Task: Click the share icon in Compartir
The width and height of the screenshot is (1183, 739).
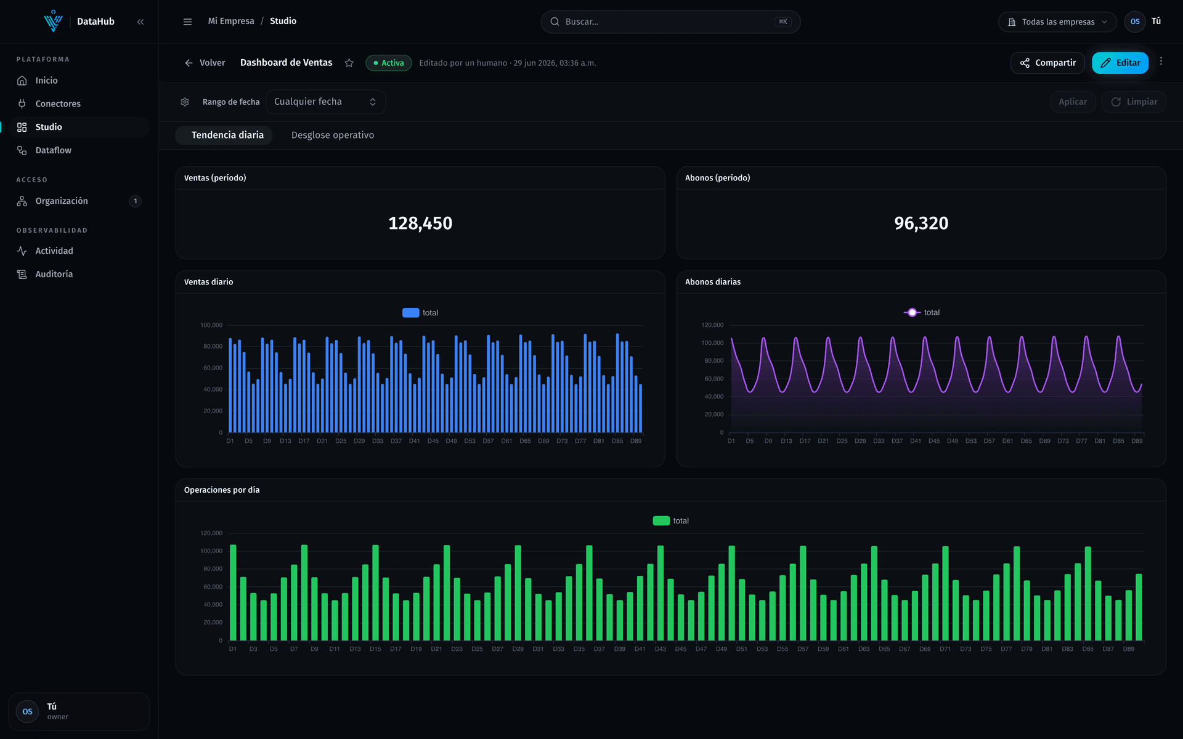Action: coord(1025,63)
